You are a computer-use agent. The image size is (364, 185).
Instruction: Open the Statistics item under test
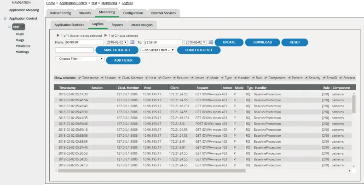pyautogui.click(x=23, y=46)
